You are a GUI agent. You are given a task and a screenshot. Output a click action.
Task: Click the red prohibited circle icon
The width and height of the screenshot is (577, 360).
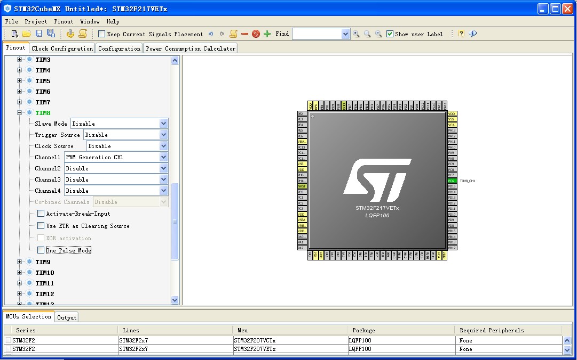pos(256,34)
